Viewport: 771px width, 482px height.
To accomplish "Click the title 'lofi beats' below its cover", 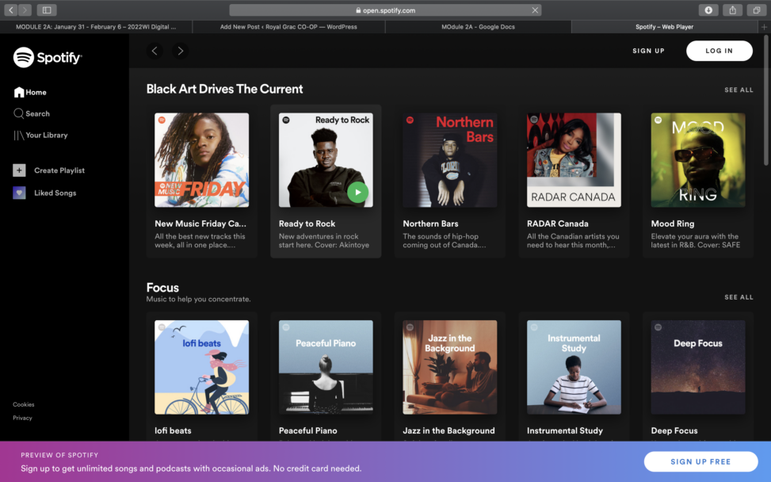I will (173, 430).
